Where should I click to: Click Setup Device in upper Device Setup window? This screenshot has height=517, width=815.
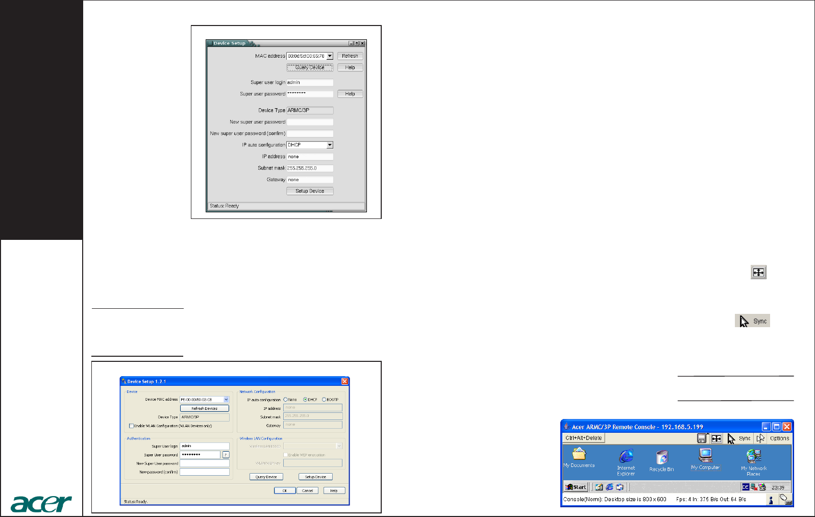click(x=310, y=191)
